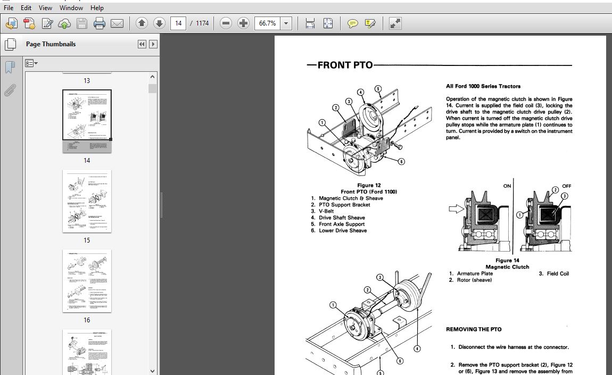Click the 'Front Axle Support' list item
Screen dimensions: 612x375
[342, 224]
